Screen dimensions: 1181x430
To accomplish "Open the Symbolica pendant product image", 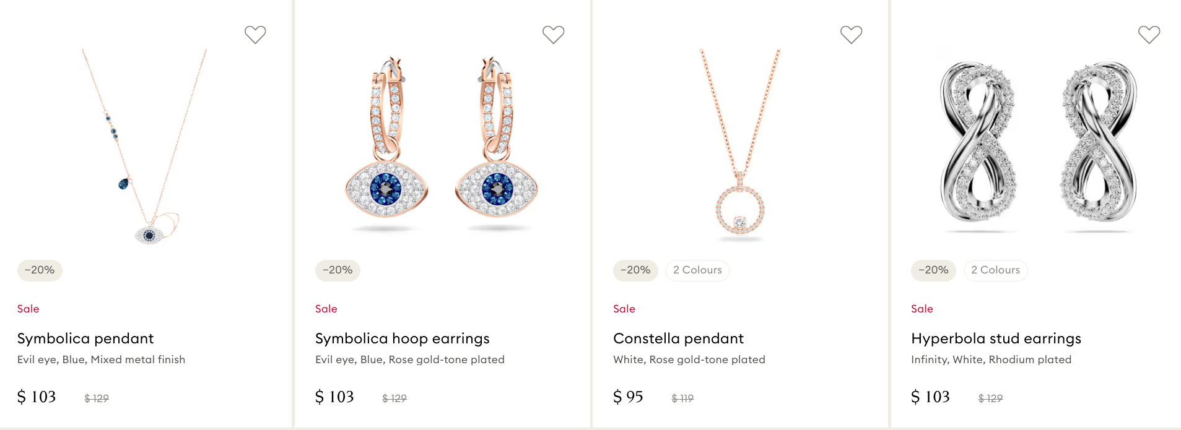I will [145, 147].
